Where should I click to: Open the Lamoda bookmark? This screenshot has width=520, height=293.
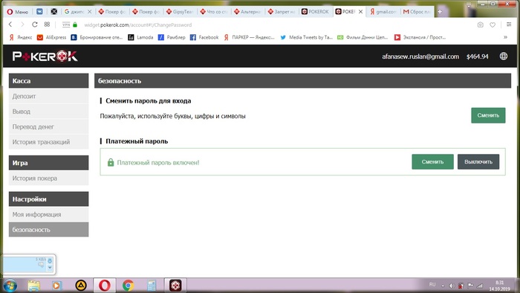pyautogui.click(x=140, y=37)
